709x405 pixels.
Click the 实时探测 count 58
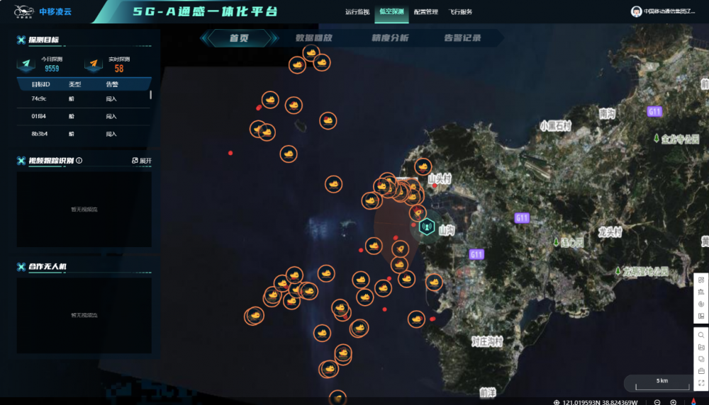119,69
